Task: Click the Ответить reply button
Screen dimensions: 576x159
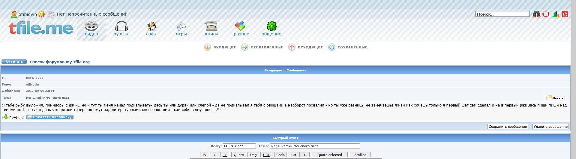Action: click(14, 61)
